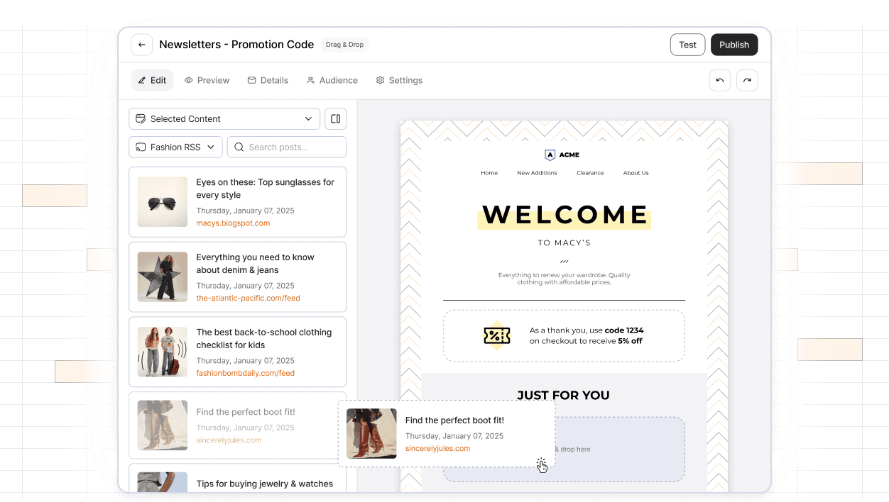Open the Fashion RSS dropdown
Image resolution: width=889 pixels, height=502 pixels.
pyautogui.click(x=175, y=147)
